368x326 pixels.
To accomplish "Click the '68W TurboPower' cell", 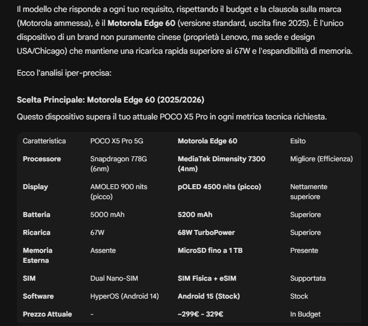I will pyautogui.click(x=206, y=232).
